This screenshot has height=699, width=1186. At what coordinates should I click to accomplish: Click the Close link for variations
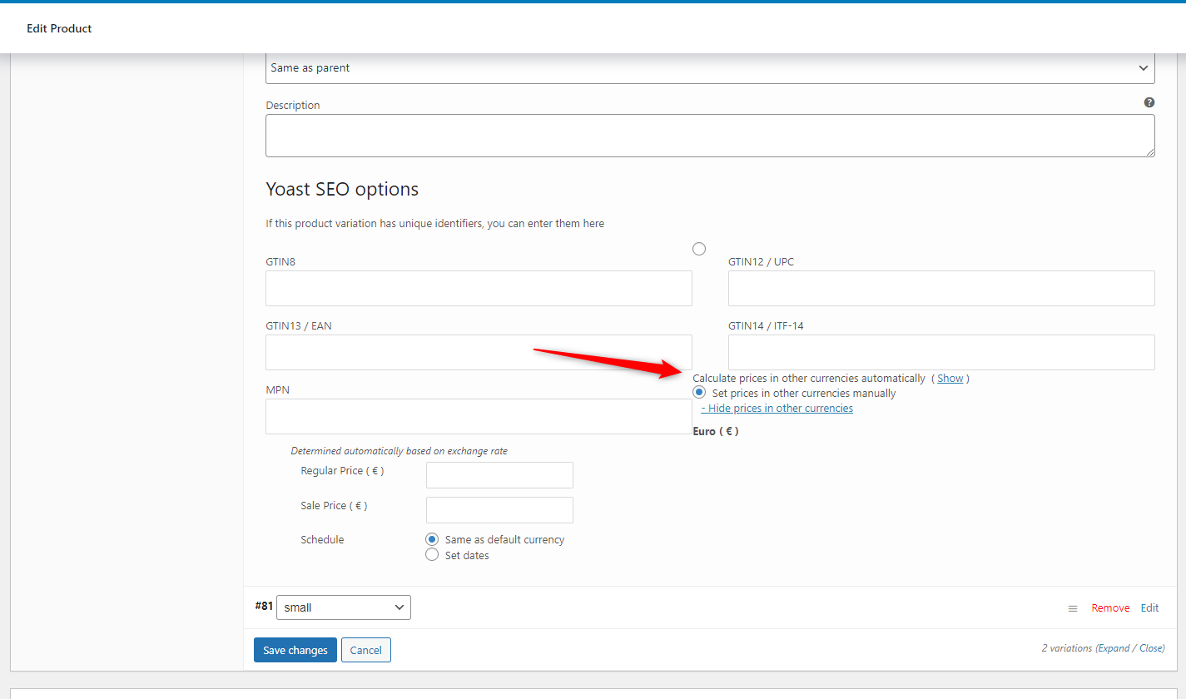[1150, 648]
